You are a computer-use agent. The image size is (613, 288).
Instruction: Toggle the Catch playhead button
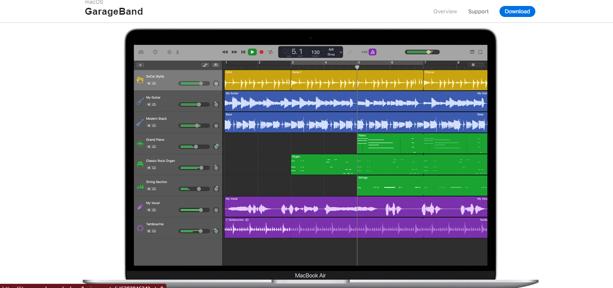(216, 65)
